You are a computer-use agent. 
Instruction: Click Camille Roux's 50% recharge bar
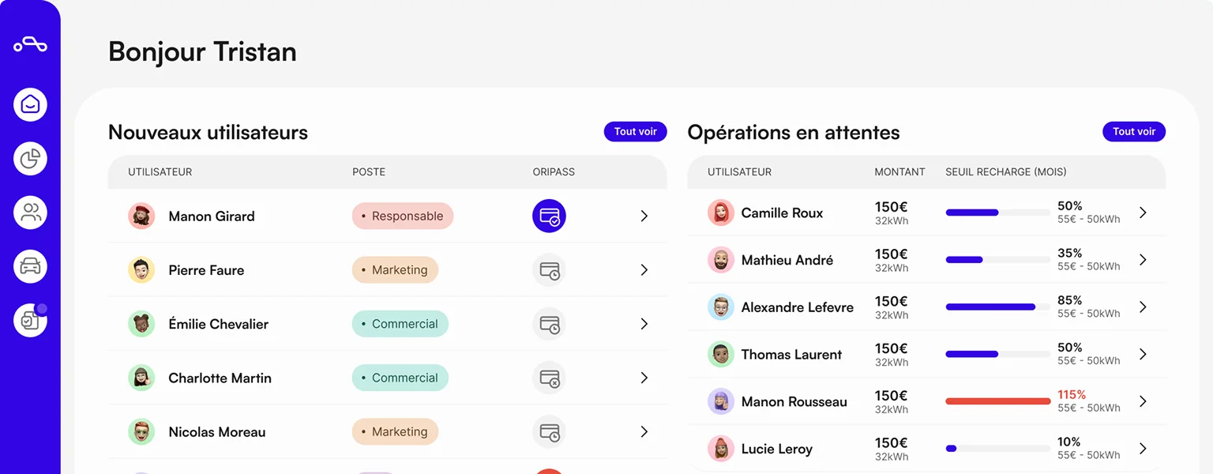click(998, 213)
